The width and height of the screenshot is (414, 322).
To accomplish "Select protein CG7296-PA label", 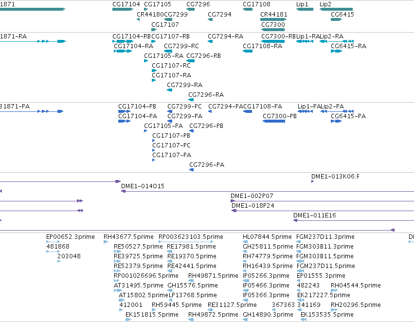I will pyautogui.click(x=207, y=165).
